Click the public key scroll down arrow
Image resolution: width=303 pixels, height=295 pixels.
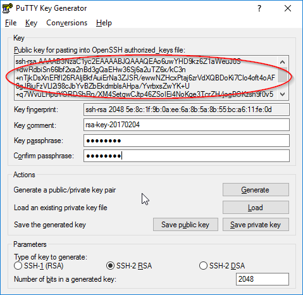pyautogui.click(x=282, y=94)
